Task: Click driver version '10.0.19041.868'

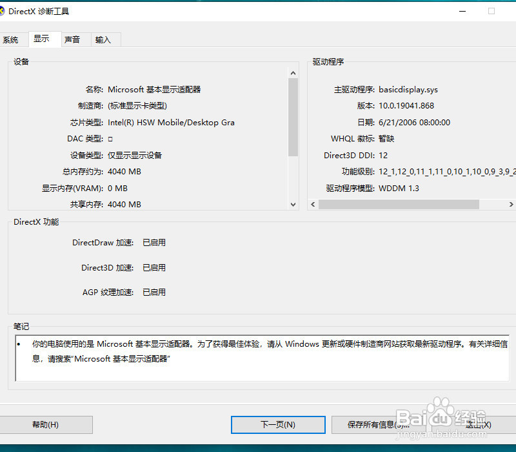Action: click(x=406, y=106)
